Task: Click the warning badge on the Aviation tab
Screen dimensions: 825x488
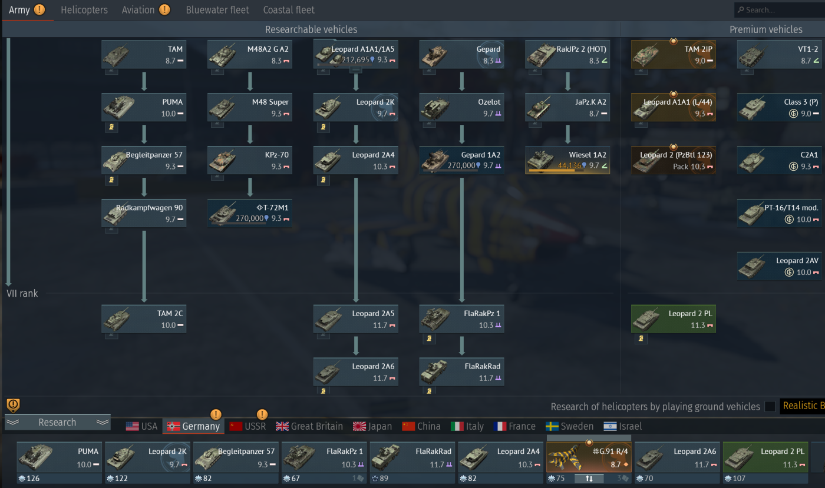Action: coord(164,9)
